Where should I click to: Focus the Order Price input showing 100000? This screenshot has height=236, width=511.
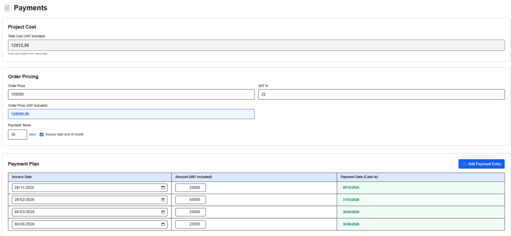[x=131, y=94]
